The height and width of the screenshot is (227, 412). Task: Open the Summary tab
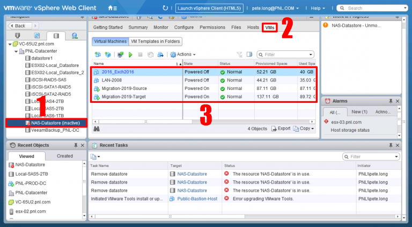click(138, 27)
